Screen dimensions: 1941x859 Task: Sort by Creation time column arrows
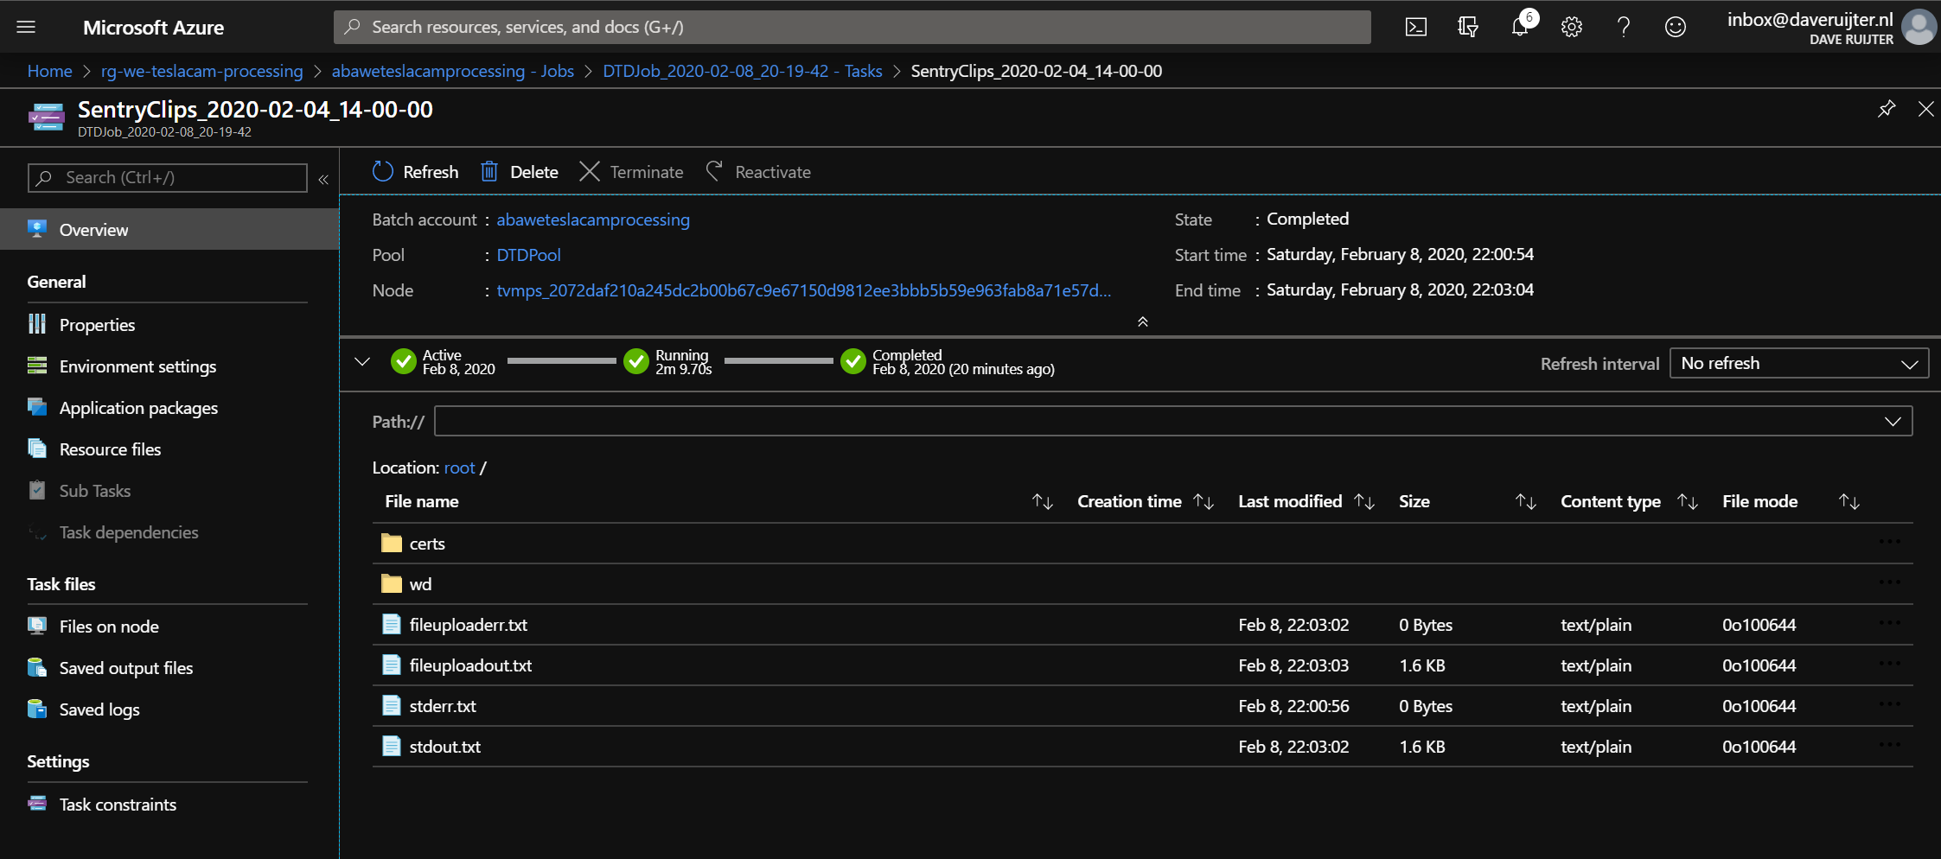point(1204,501)
